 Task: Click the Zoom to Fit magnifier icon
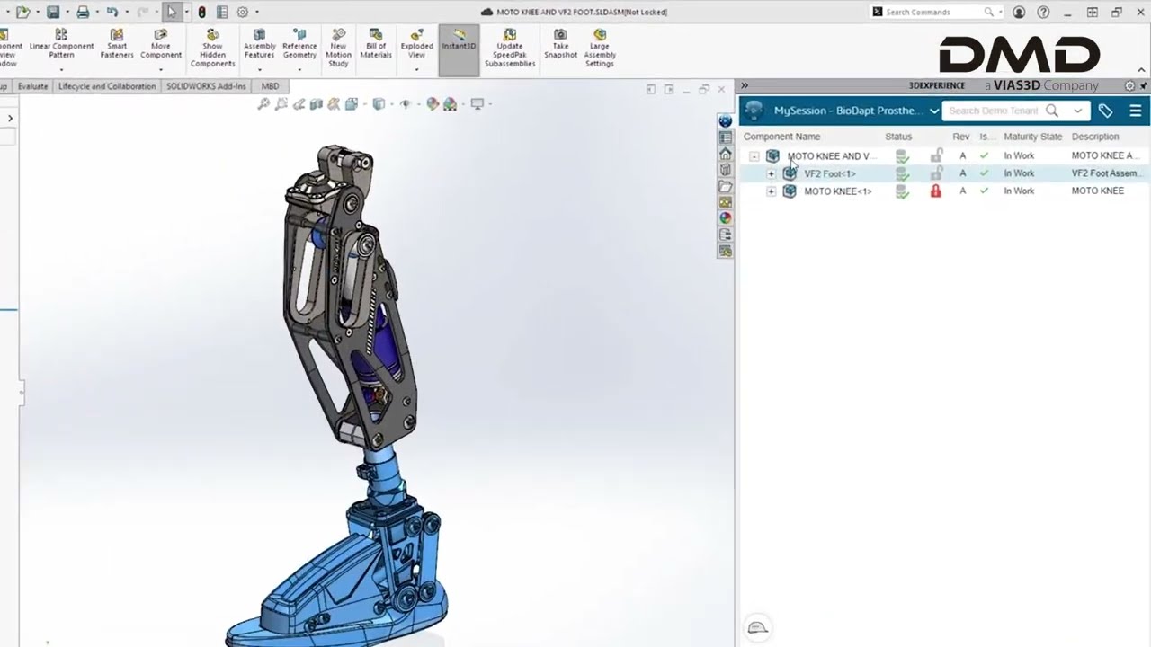click(263, 104)
